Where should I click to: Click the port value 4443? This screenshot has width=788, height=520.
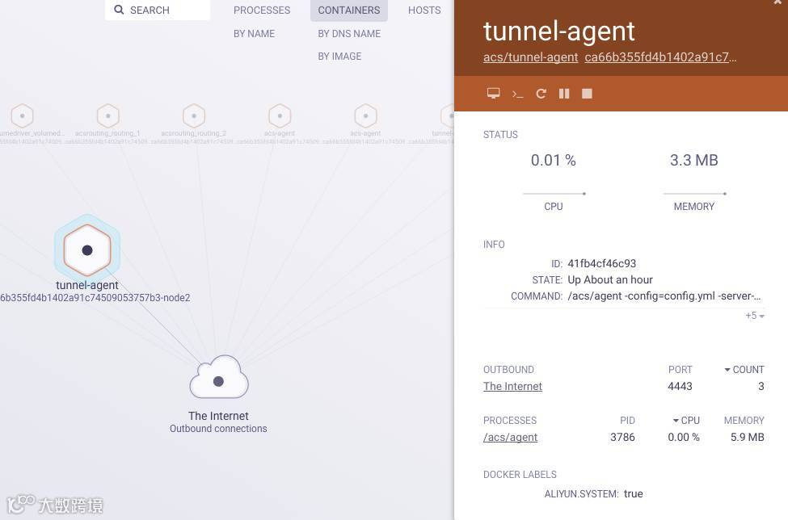coord(680,386)
